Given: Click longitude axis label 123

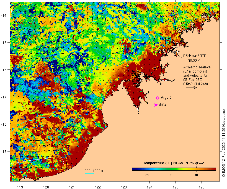Looking at the screenshot, I should [x=124, y=187].
